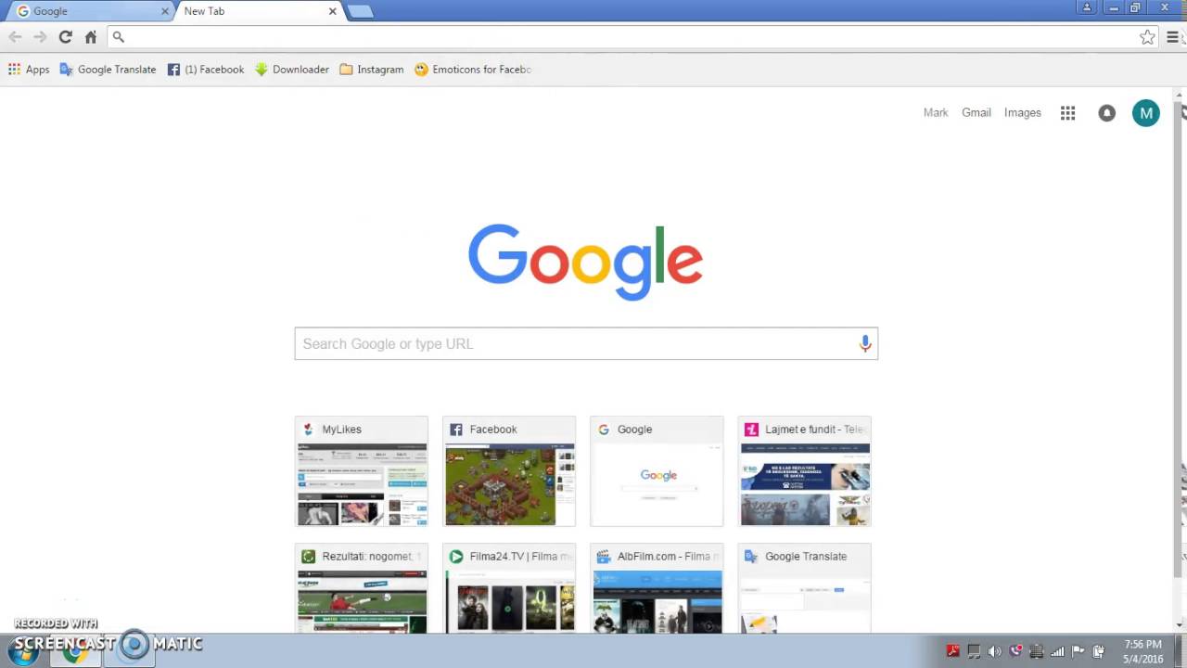Click the forward navigation arrow
This screenshot has height=668, width=1187.
point(40,37)
